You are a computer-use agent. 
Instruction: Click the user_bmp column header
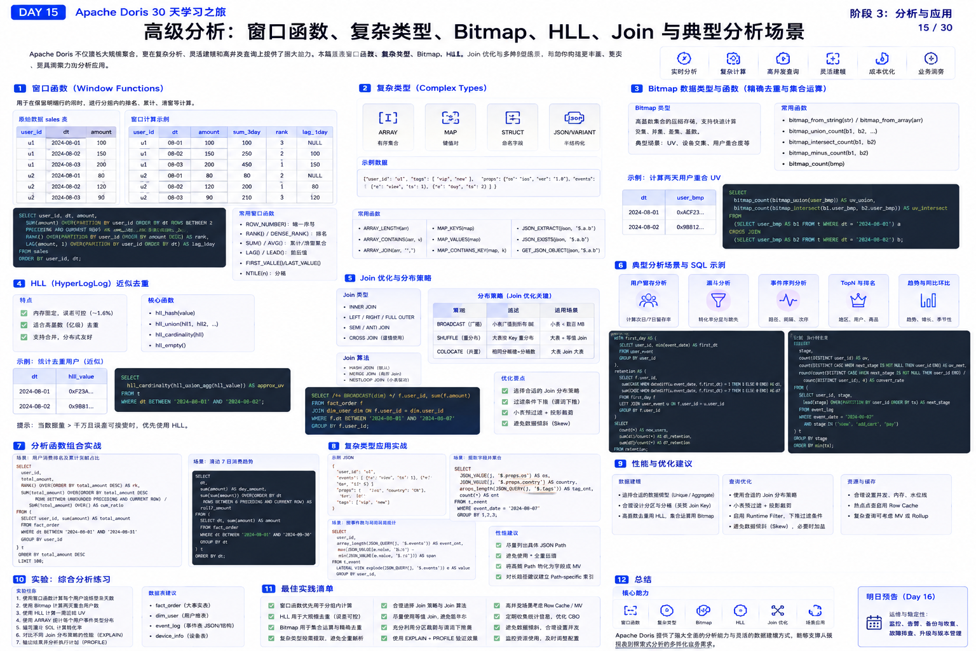point(690,198)
